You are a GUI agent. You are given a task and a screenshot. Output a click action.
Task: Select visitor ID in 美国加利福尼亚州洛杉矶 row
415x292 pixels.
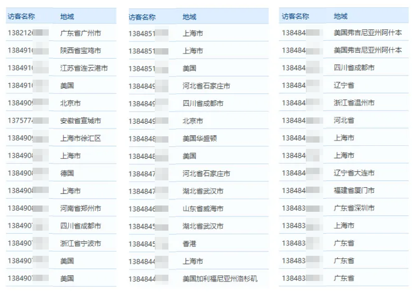click(x=148, y=279)
